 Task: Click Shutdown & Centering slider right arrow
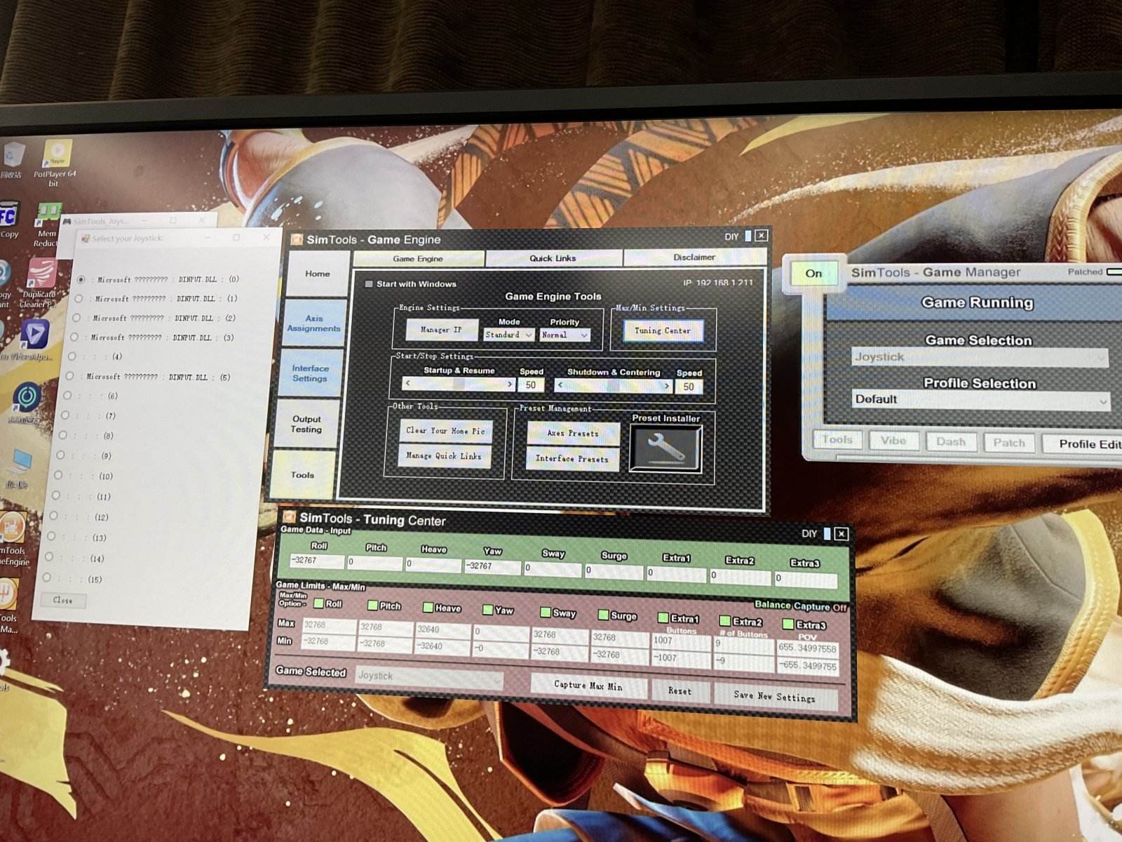pos(667,386)
